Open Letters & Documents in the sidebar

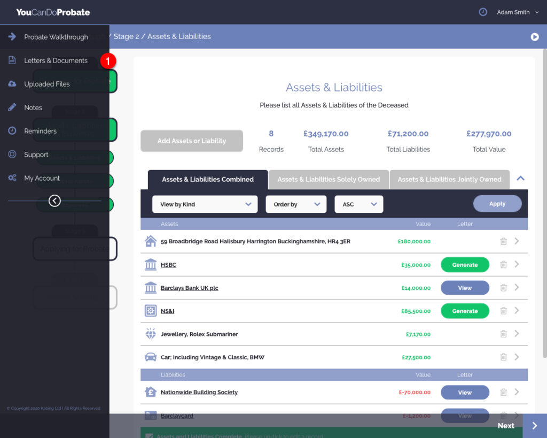[x=56, y=60]
